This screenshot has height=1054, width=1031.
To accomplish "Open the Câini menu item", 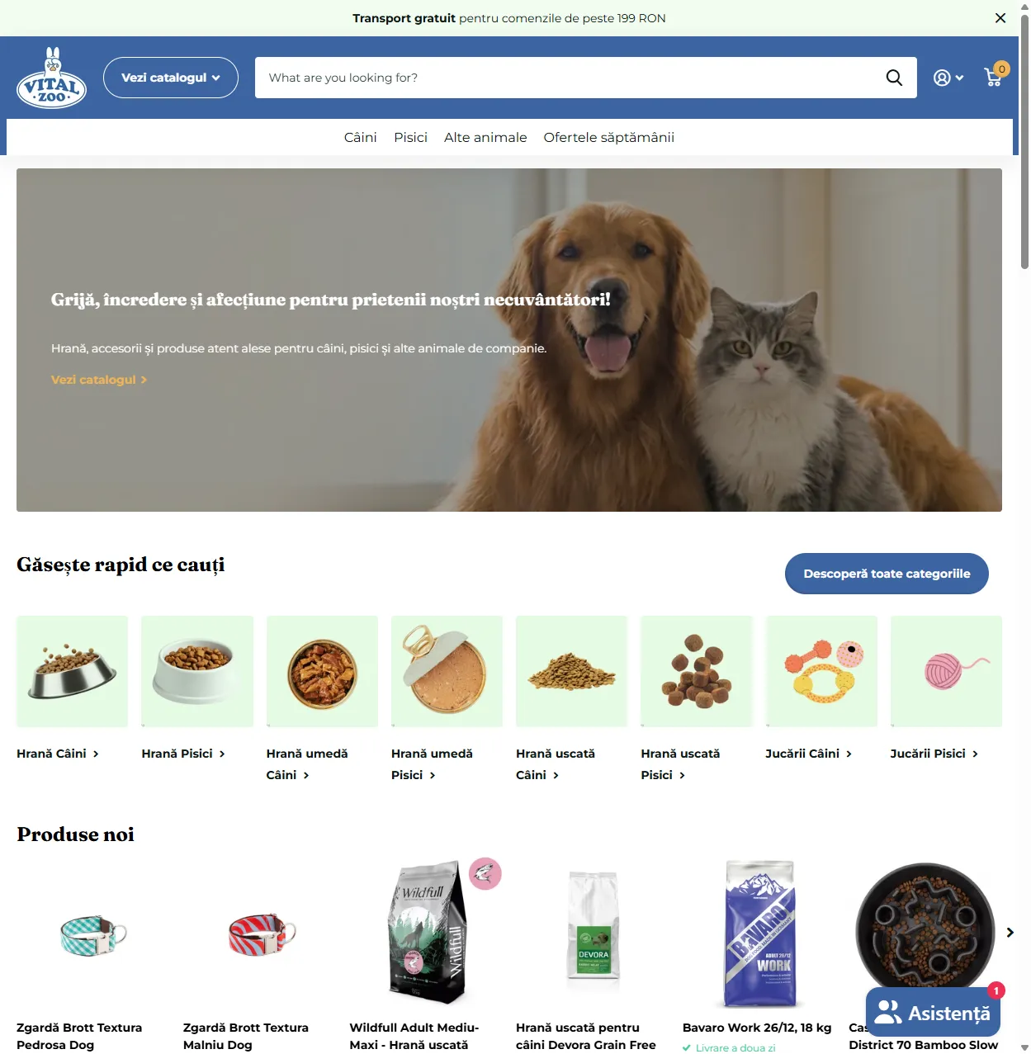I will pos(361,137).
